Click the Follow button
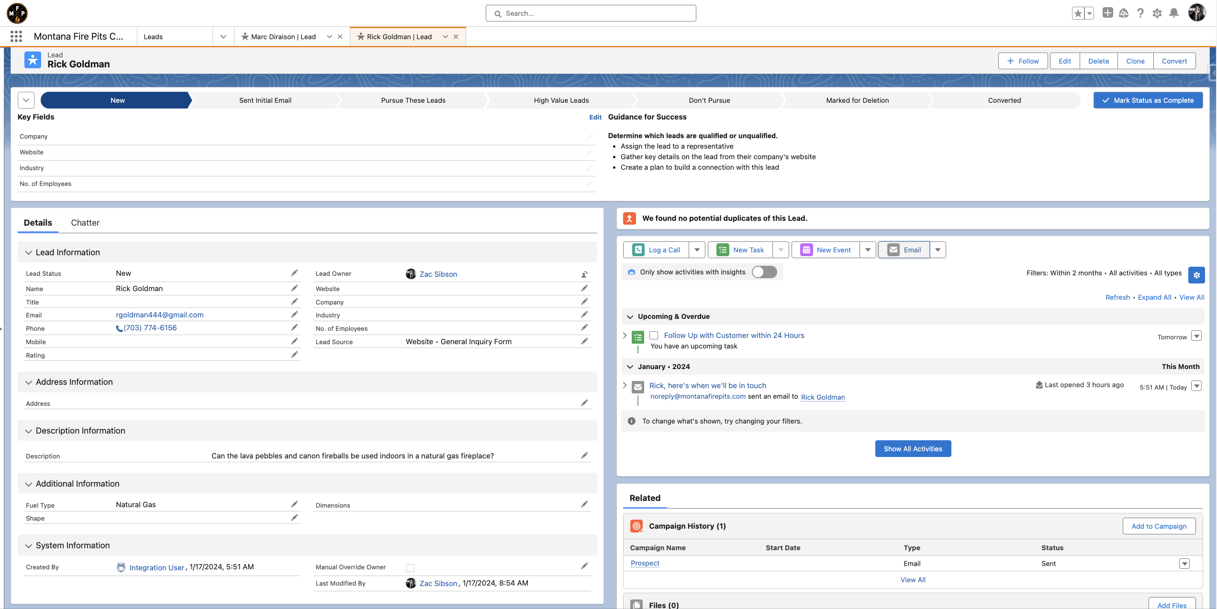 pyautogui.click(x=1023, y=61)
